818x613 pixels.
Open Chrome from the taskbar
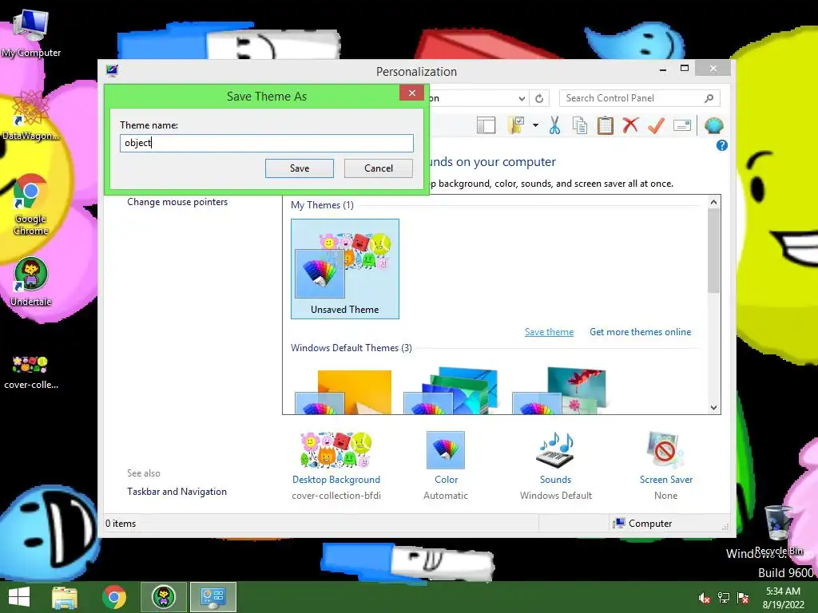(114, 597)
